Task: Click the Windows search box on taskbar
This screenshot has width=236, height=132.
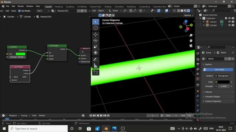Action: [38, 129]
